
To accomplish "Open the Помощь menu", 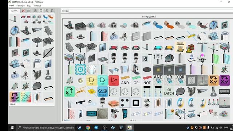I will coord(37,6).
